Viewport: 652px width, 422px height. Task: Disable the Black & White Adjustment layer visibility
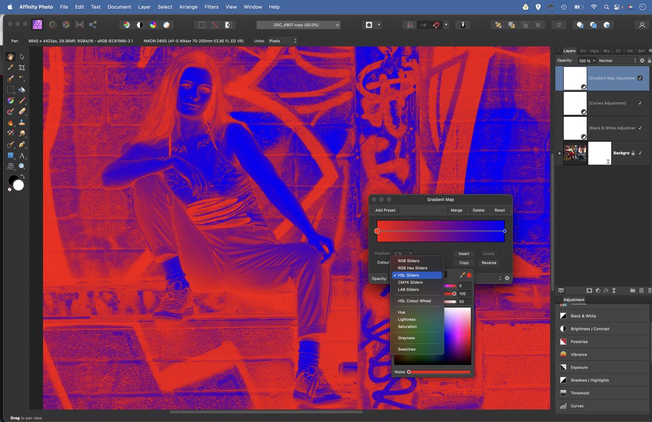click(x=640, y=128)
